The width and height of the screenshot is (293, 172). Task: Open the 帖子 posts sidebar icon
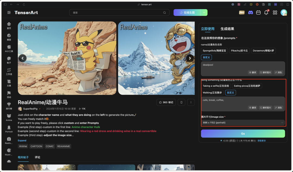[9, 60]
